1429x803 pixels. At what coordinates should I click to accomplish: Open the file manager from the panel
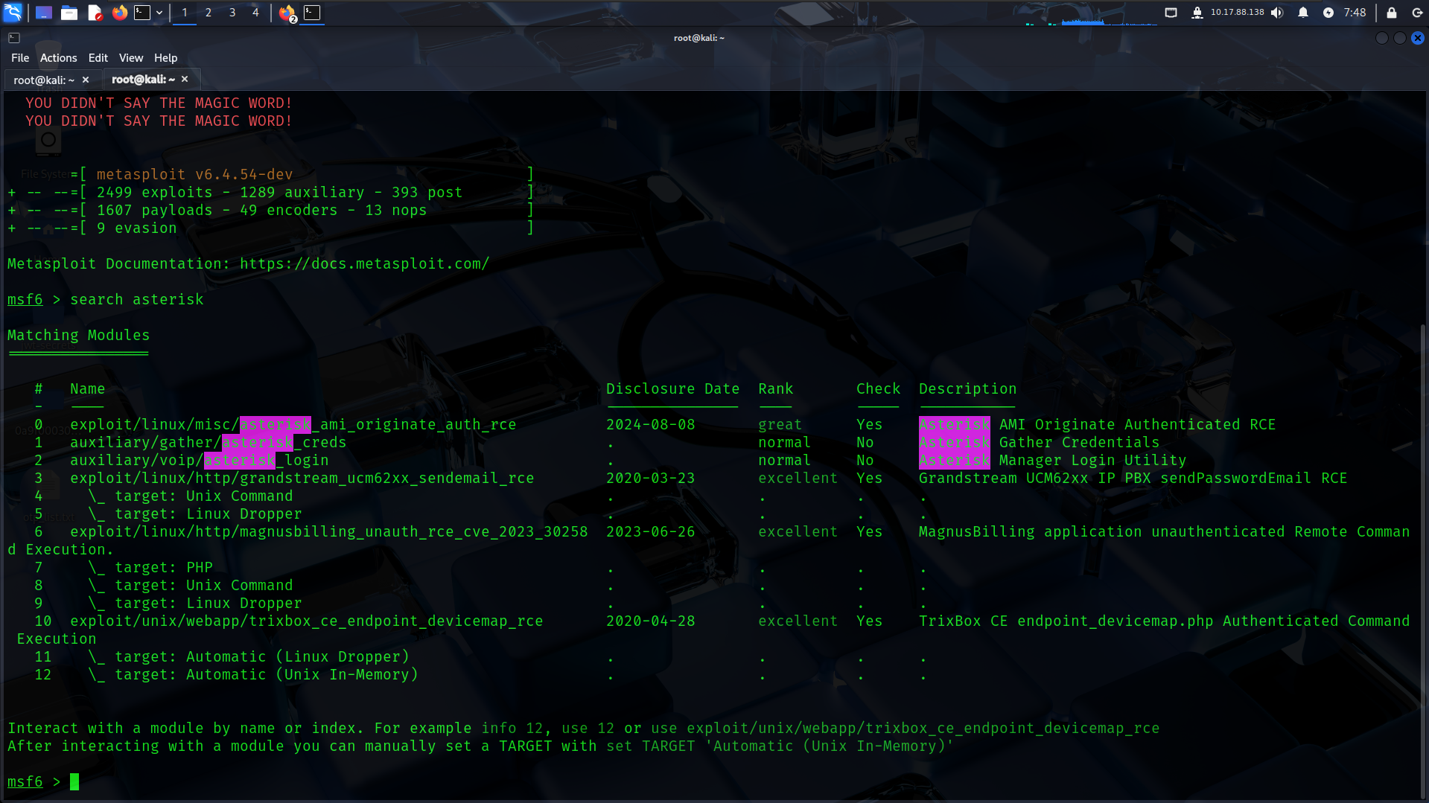point(69,13)
